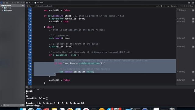Open the Find navigator magnifier icon
The height and width of the screenshot is (110, 195).
click(x=10, y=2)
